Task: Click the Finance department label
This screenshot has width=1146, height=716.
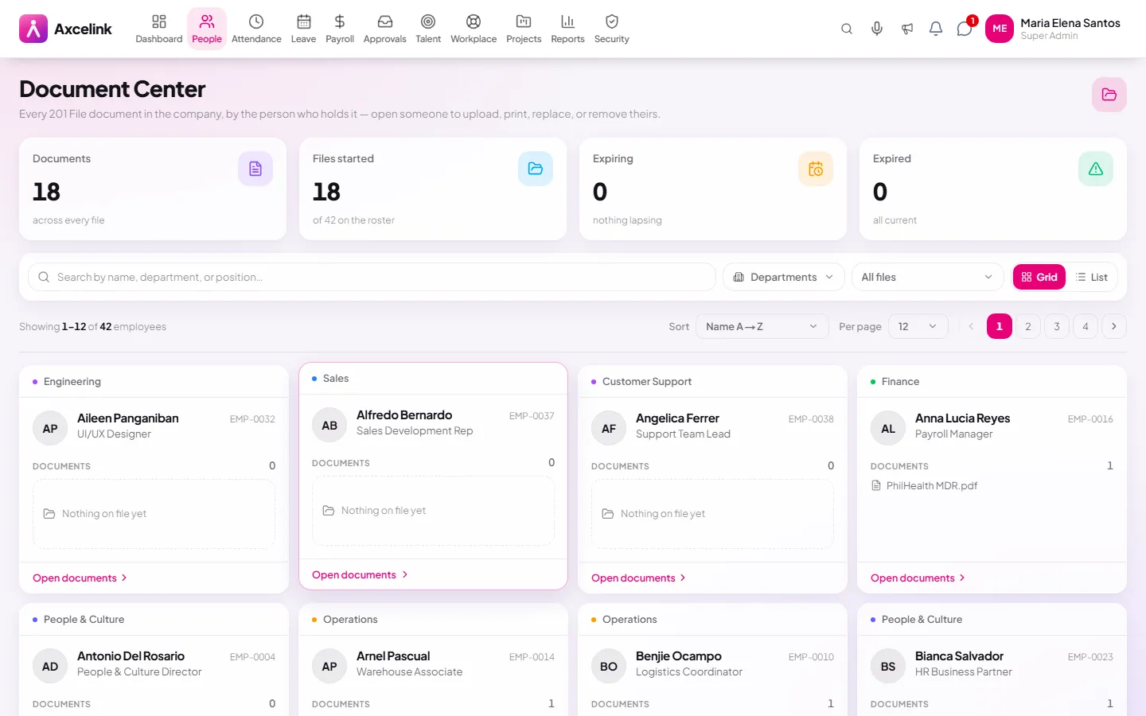Action: click(900, 382)
